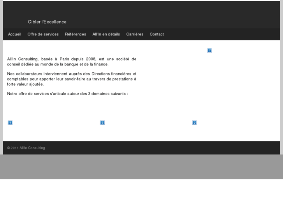Go to the Références page

pyautogui.click(x=76, y=34)
